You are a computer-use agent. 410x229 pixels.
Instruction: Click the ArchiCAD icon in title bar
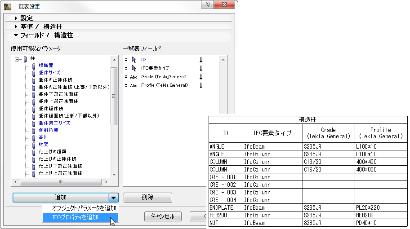[x=7, y=6]
